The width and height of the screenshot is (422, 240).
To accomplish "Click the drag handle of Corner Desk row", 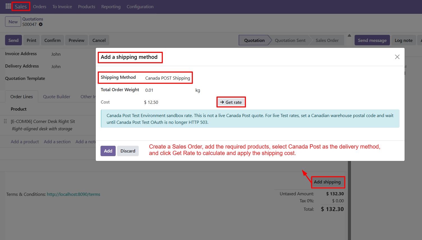I will point(5,121).
